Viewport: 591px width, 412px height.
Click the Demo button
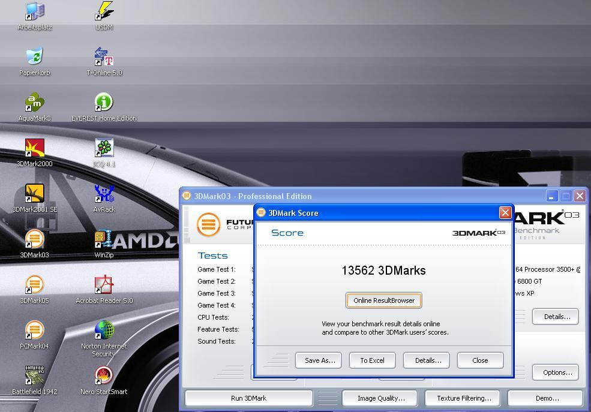point(545,398)
